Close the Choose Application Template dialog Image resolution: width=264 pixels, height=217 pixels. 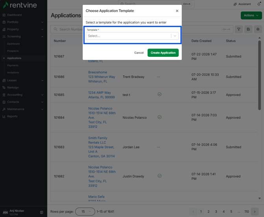177,11
